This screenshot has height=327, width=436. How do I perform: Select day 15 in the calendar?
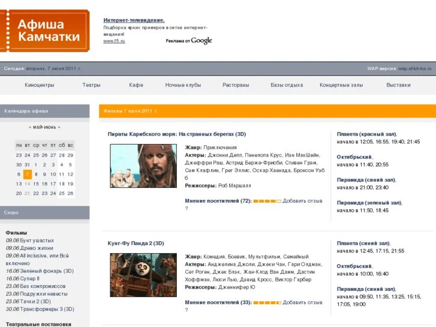point(36,184)
